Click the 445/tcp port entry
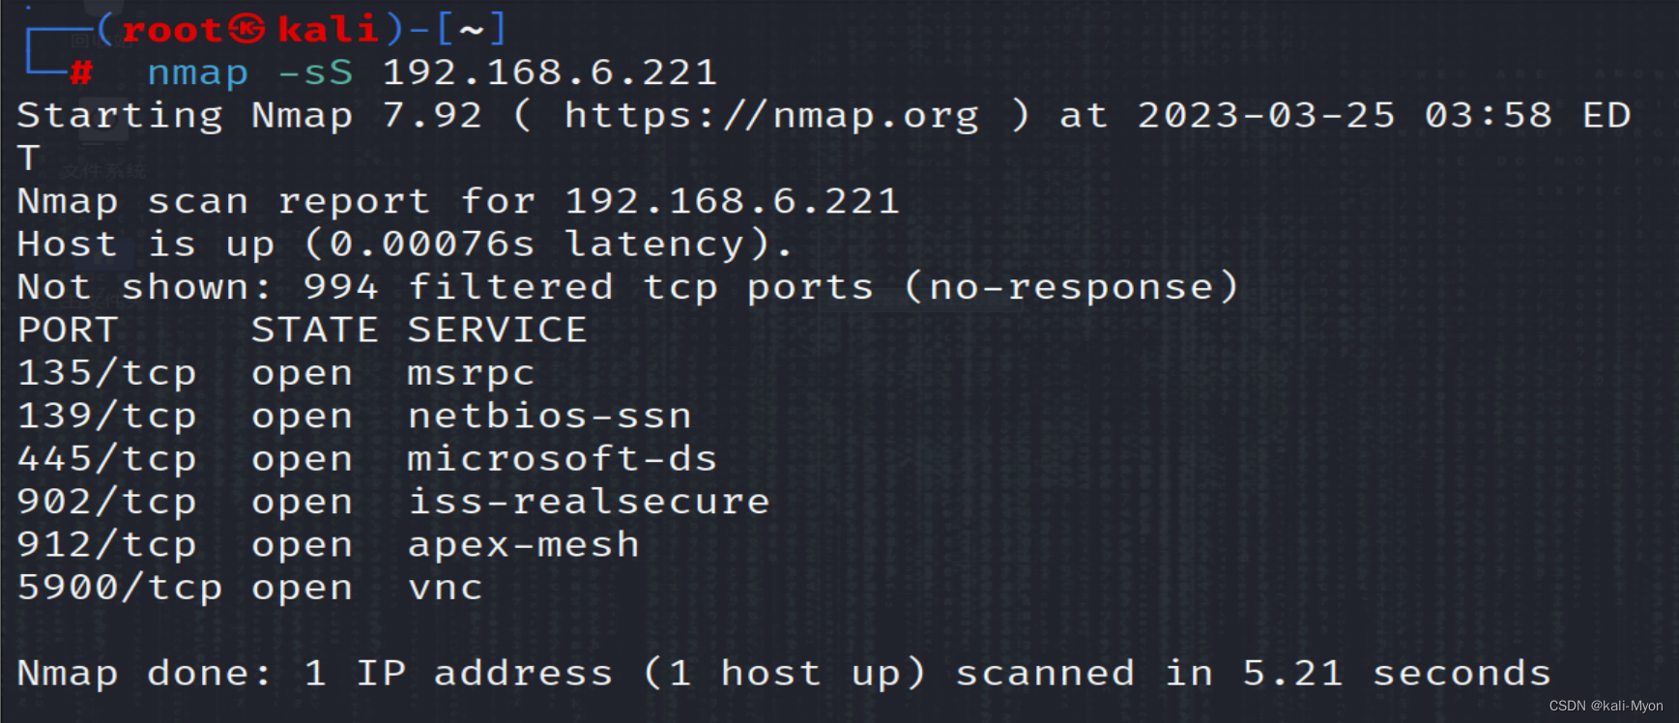This screenshot has height=723, width=1679. click(107, 459)
